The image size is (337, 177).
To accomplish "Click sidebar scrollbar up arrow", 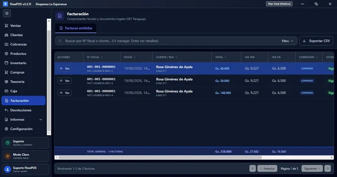I will tap(49, 21).
